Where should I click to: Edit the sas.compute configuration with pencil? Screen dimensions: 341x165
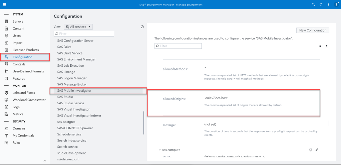(317, 150)
